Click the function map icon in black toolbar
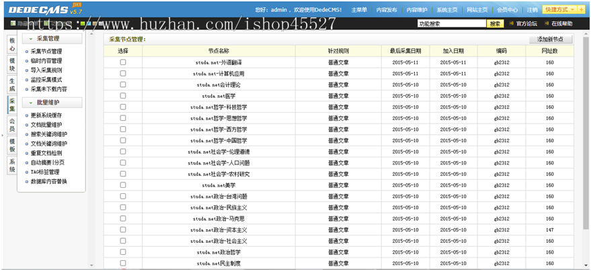This screenshot has height=271, width=591. tap(46, 23)
